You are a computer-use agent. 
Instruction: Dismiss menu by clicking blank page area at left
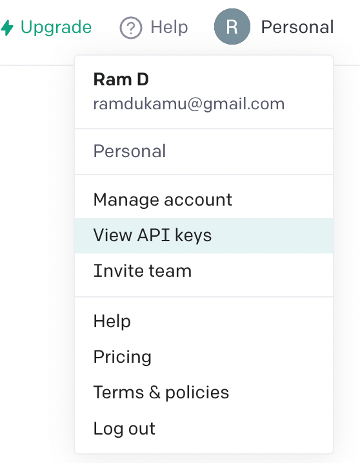click(x=35, y=236)
